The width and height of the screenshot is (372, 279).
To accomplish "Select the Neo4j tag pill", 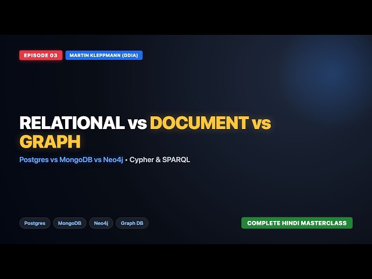I will tap(101, 223).
